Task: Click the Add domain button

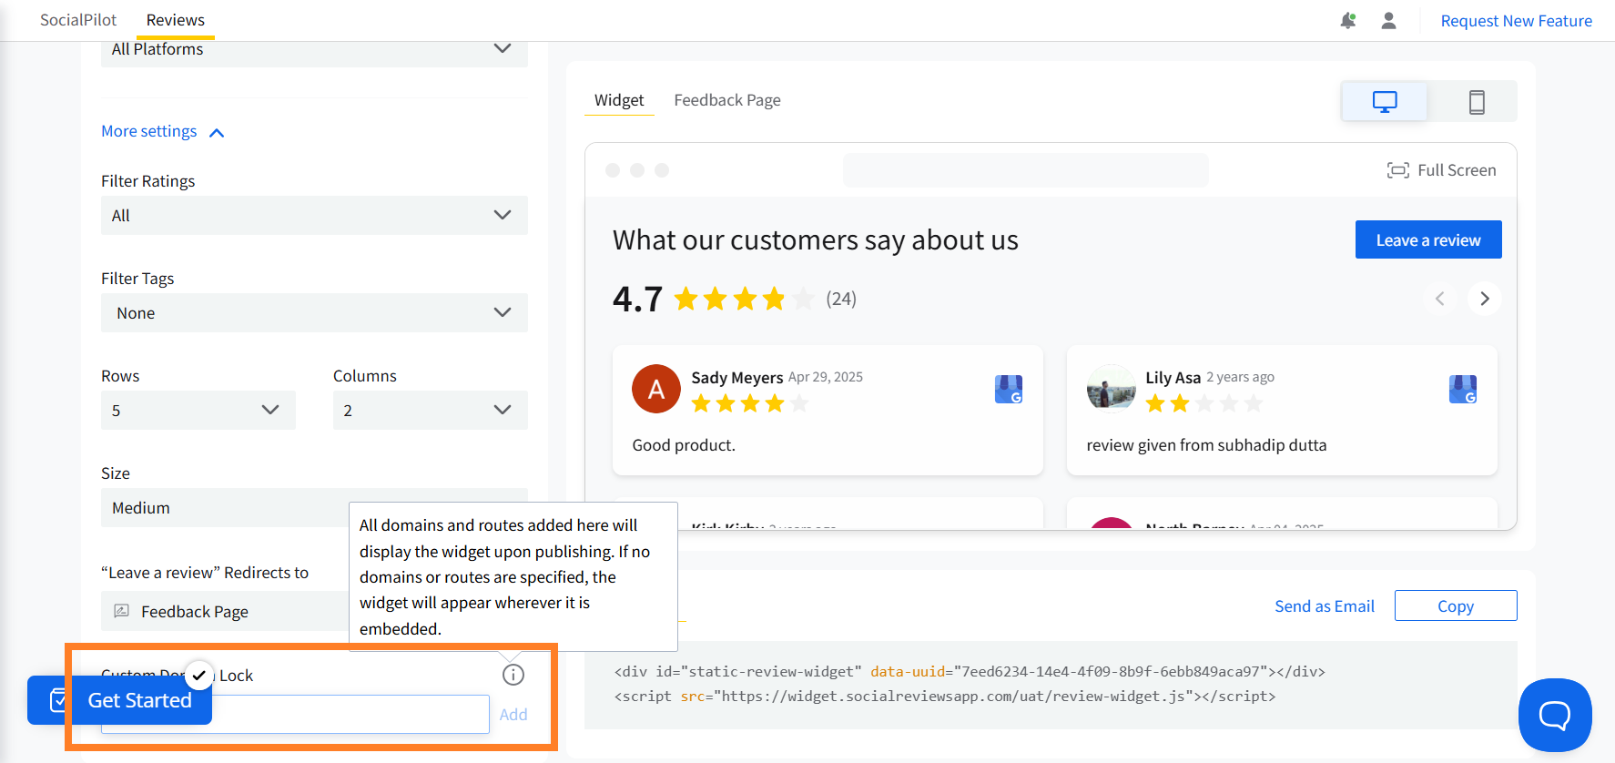Action: point(513,715)
